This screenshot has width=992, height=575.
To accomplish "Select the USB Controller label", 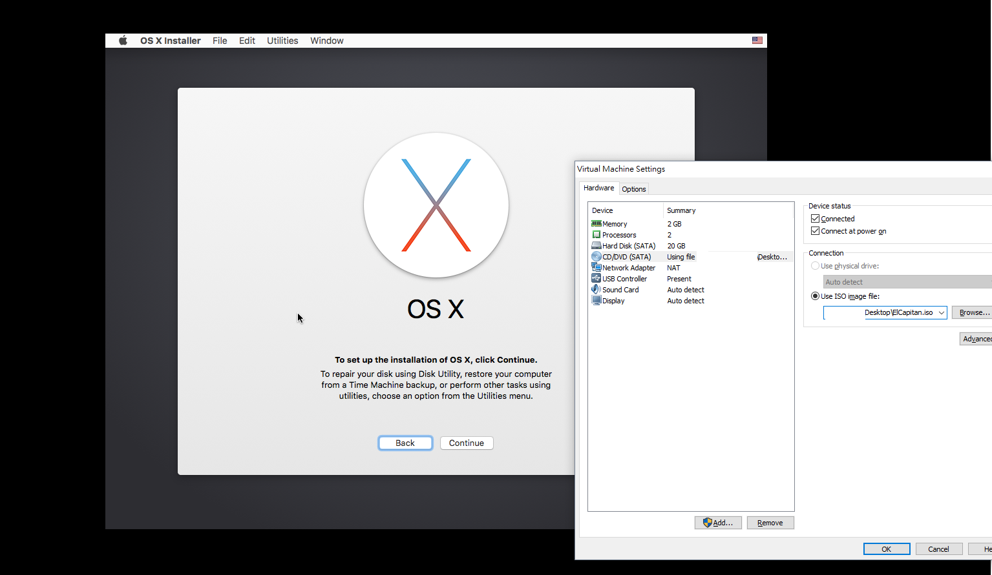I will click(625, 279).
